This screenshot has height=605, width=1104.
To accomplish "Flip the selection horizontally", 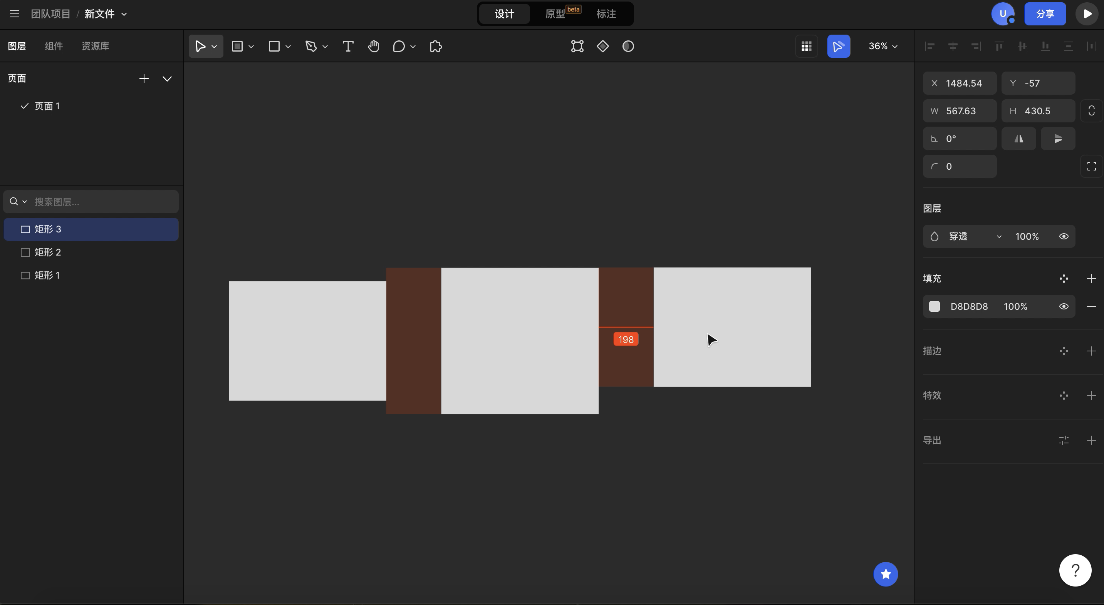I will pyautogui.click(x=1019, y=139).
